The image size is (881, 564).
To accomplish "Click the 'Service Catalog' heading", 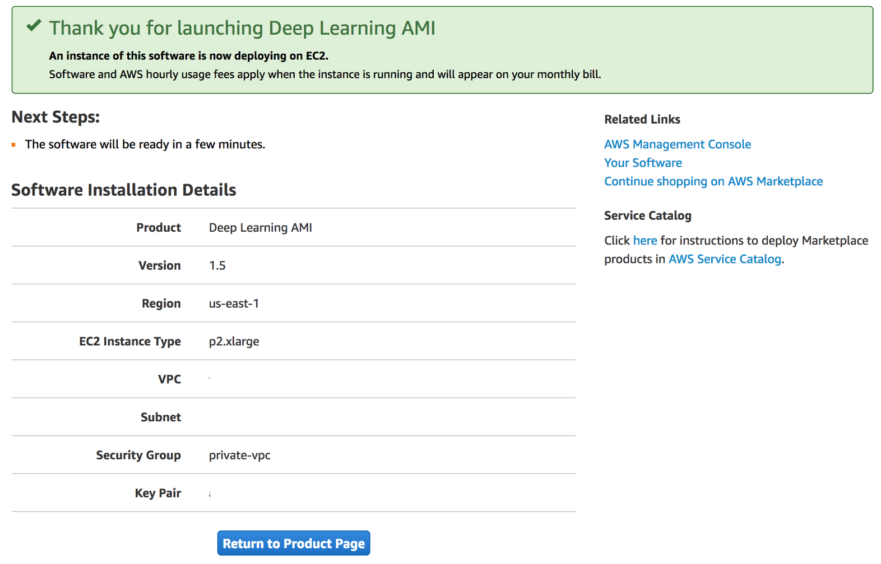I will [648, 215].
